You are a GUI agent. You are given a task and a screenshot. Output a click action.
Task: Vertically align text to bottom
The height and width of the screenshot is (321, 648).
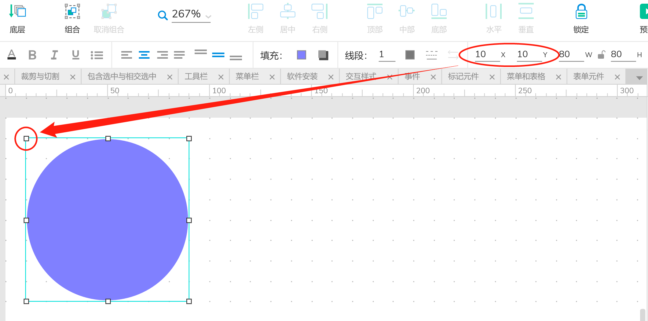pyautogui.click(x=236, y=57)
